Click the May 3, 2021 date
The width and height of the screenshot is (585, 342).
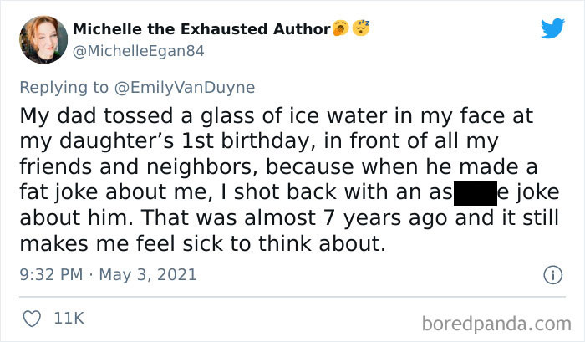pos(147,274)
